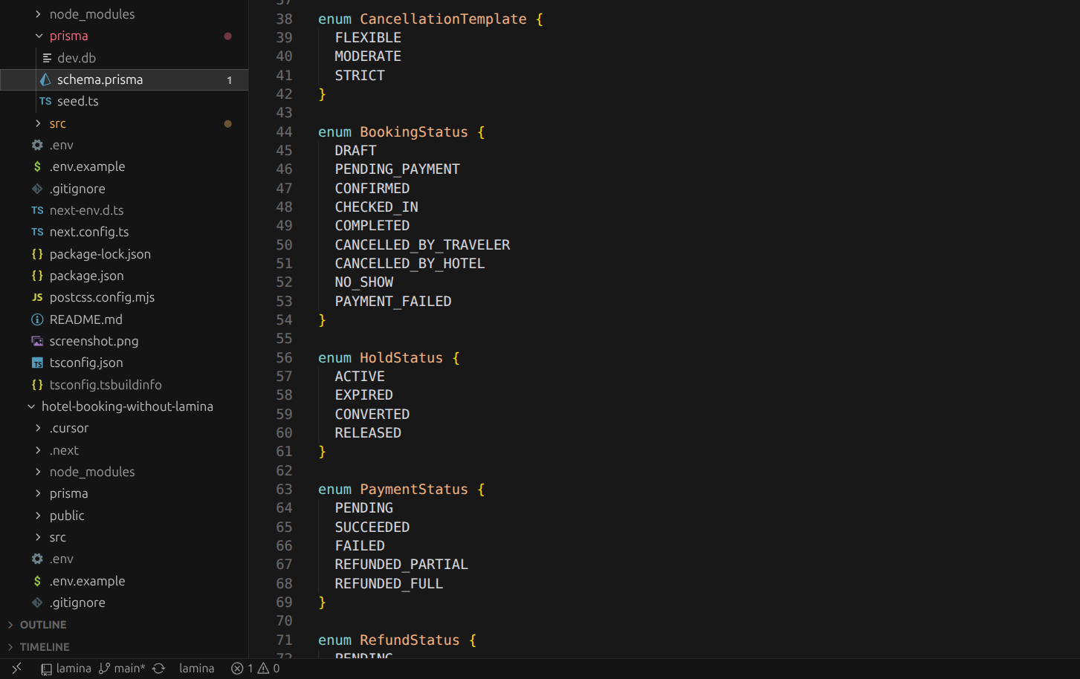Click the FLEXIBLE enum value
Viewport: 1080px width, 679px height.
click(368, 38)
